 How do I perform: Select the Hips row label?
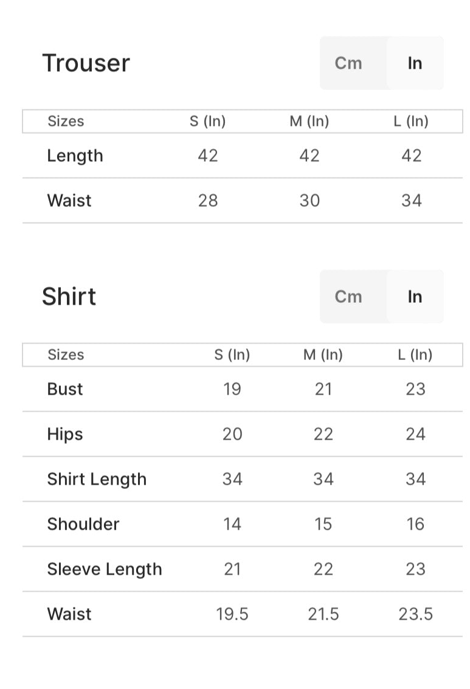point(65,434)
